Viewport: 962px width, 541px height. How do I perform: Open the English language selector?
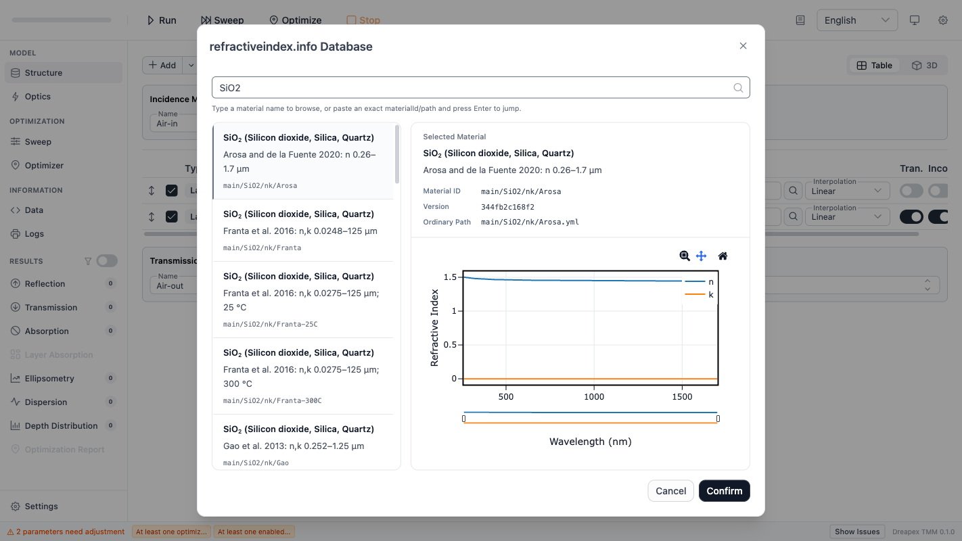coord(857,20)
